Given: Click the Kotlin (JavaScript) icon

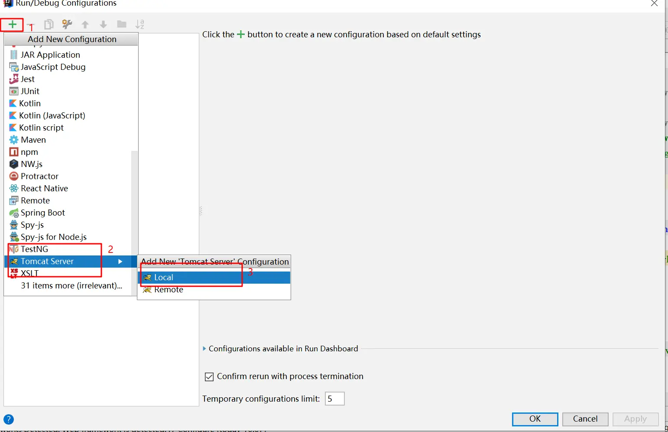Looking at the screenshot, I should click(x=13, y=115).
